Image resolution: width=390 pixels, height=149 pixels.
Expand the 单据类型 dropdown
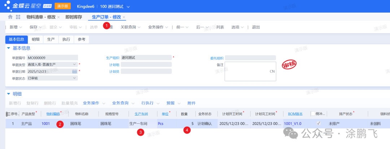(75, 65)
